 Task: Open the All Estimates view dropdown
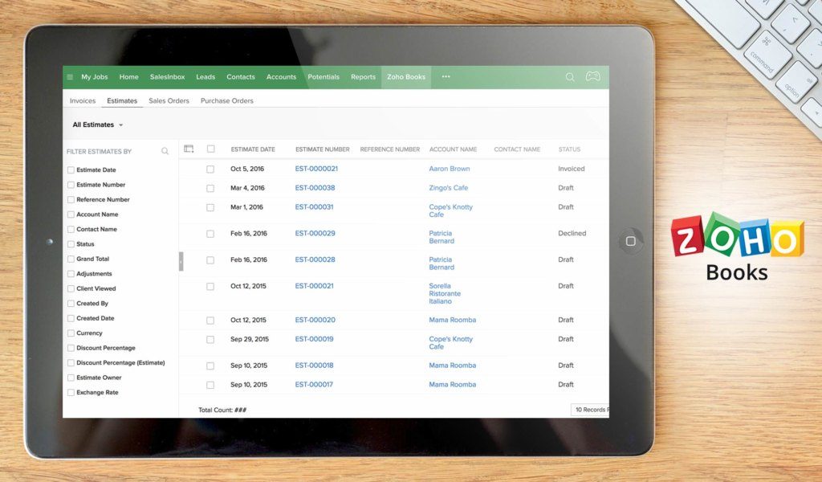(95, 125)
